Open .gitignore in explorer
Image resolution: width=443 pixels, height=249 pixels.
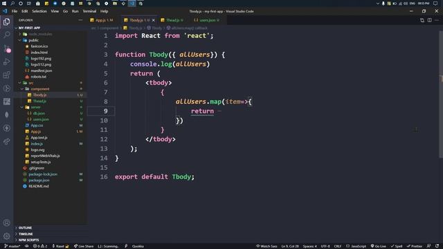(37, 168)
